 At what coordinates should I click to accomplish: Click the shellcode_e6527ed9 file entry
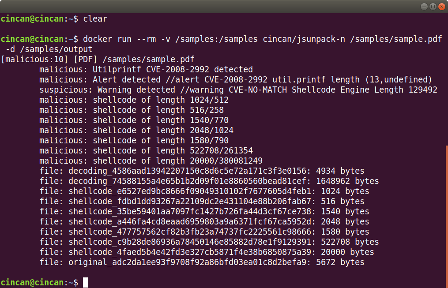click(204, 191)
